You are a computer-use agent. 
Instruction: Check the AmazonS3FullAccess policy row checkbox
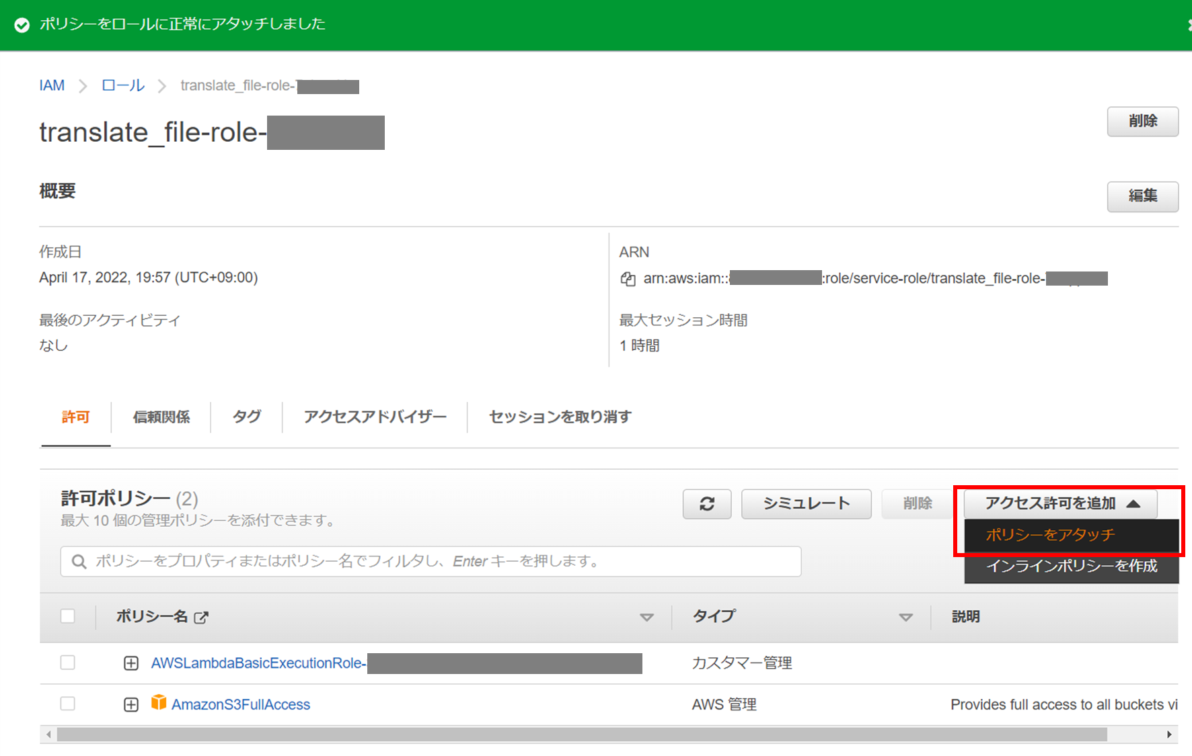tap(68, 704)
